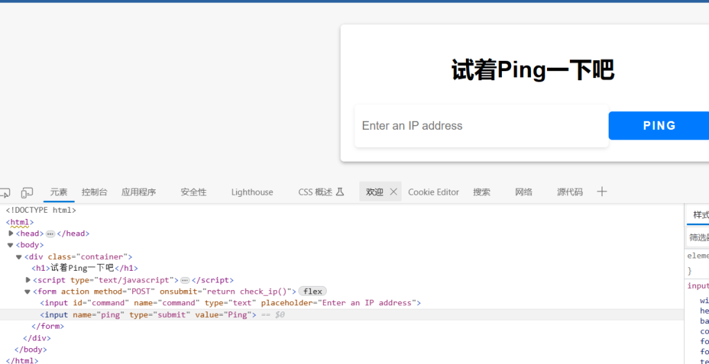Select the input id="command" node
This screenshot has height=364, width=709.
click(231, 303)
